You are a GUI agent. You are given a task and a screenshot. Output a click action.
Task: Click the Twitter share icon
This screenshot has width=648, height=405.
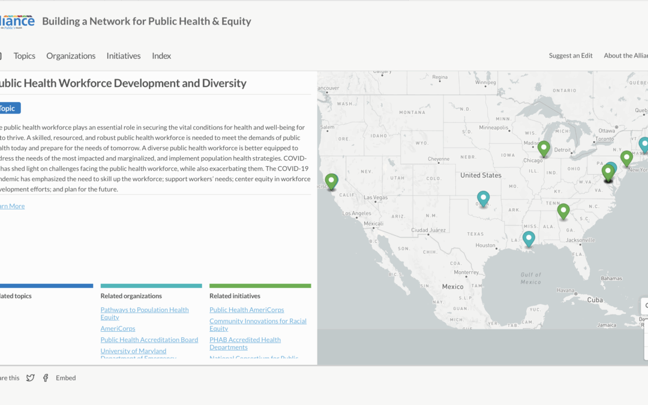[x=30, y=377]
